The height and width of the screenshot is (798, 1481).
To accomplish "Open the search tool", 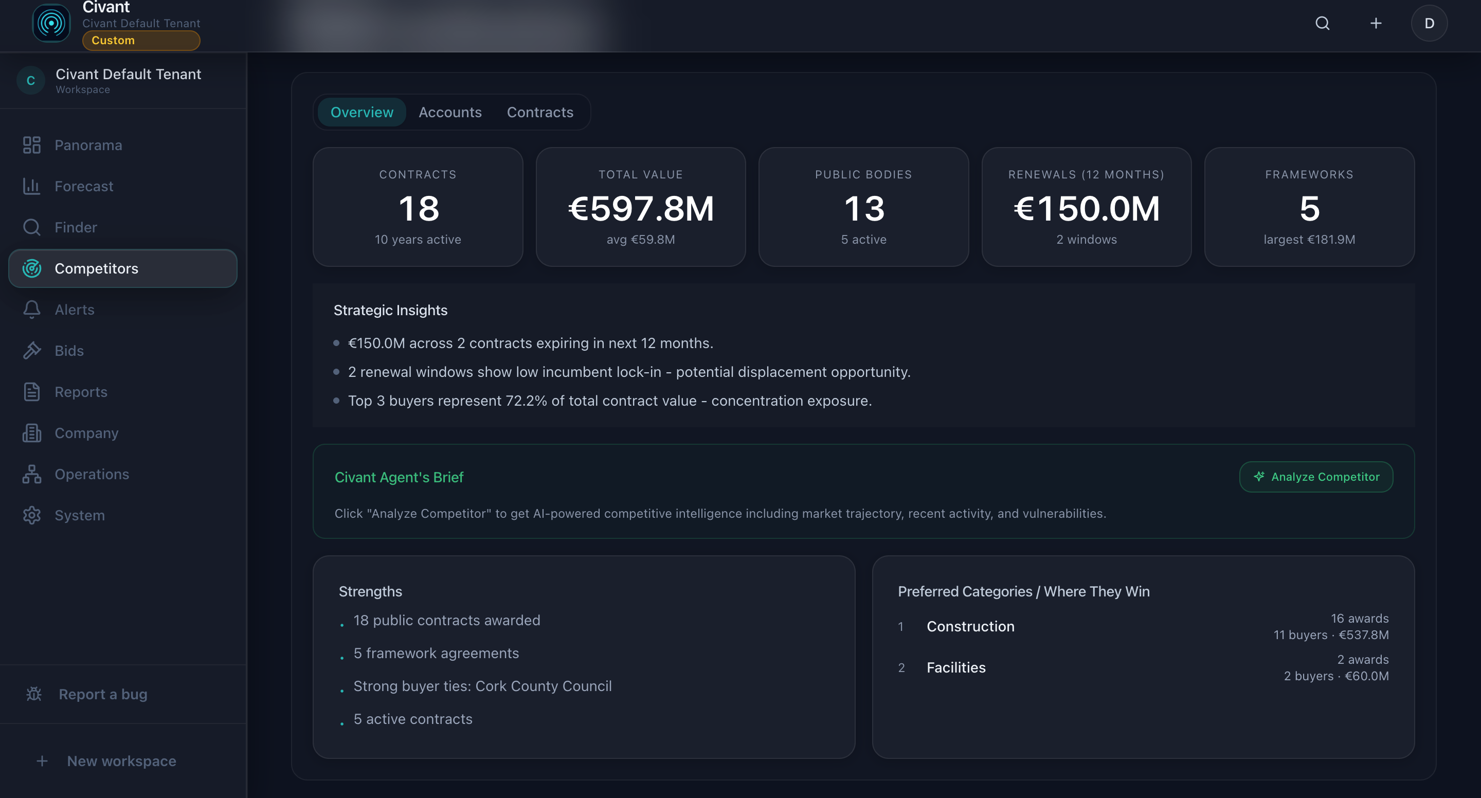I will pyautogui.click(x=1322, y=23).
